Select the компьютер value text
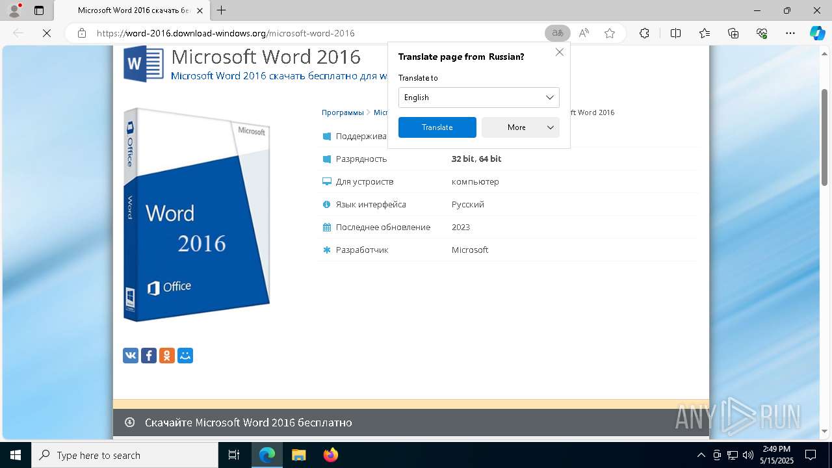The width and height of the screenshot is (832, 468). pos(475,181)
